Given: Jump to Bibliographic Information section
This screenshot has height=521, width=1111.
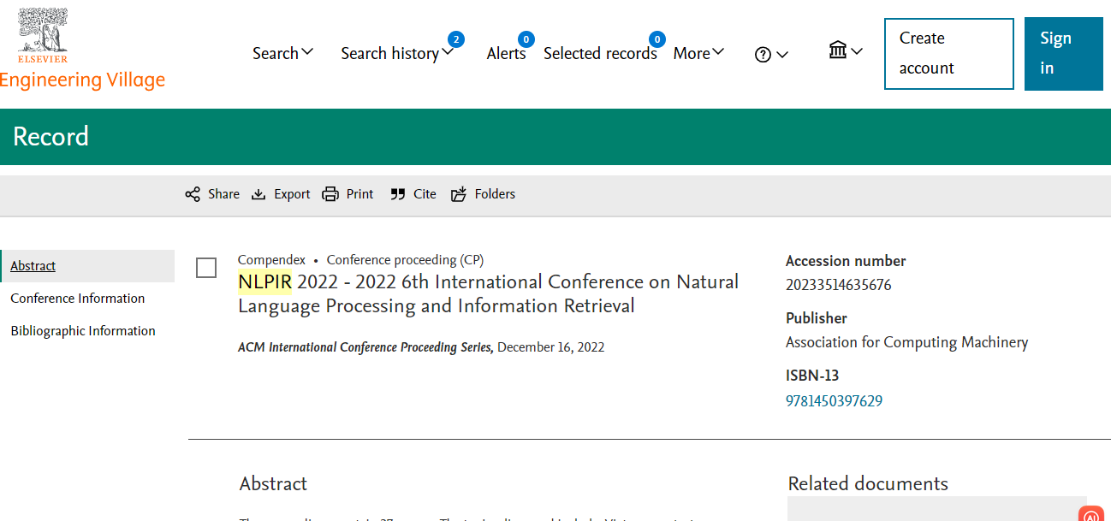Looking at the screenshot, I should coord(83,331).
